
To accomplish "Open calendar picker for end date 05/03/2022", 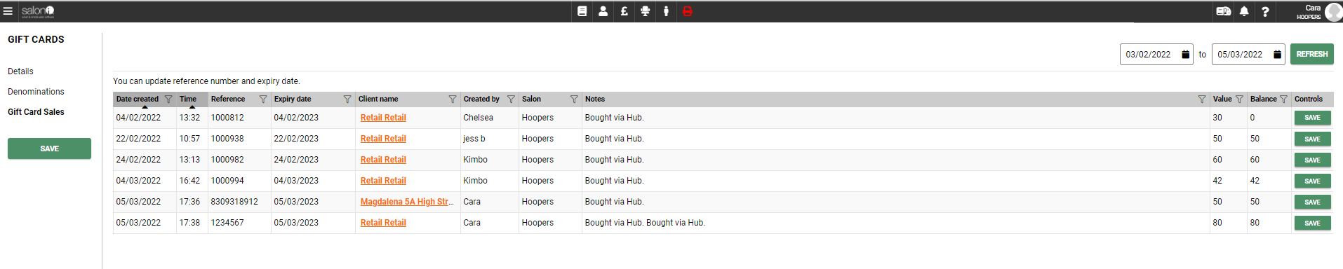I will (x=1277, y=54).
